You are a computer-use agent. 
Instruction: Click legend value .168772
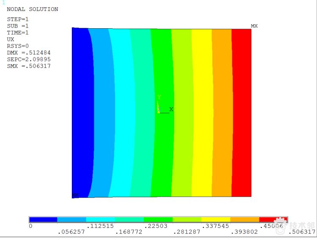129,232
